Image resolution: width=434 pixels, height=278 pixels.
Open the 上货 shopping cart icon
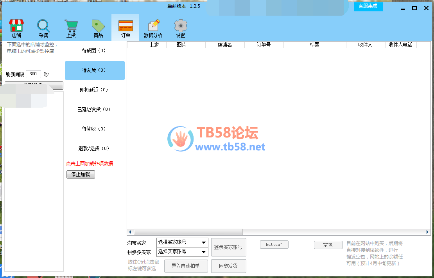click(x=71, y=28)
